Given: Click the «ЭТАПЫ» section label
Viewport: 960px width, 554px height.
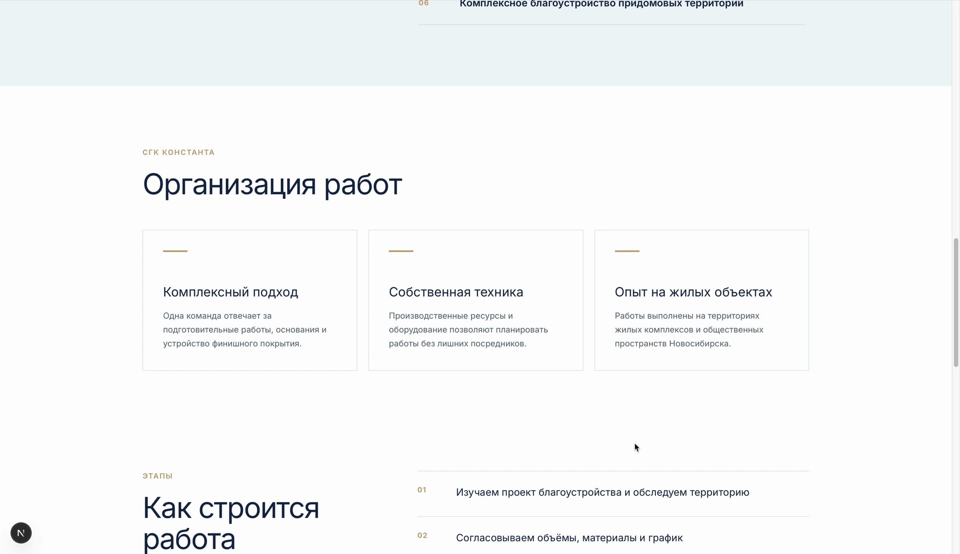Looking at the screenshot, I should [158, 476].
